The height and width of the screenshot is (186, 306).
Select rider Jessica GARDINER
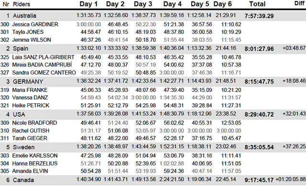(35, 24)
